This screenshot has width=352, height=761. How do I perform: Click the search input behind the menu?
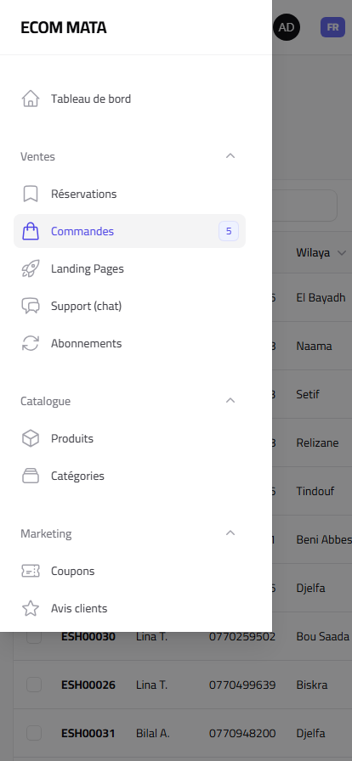coord(304,206)
